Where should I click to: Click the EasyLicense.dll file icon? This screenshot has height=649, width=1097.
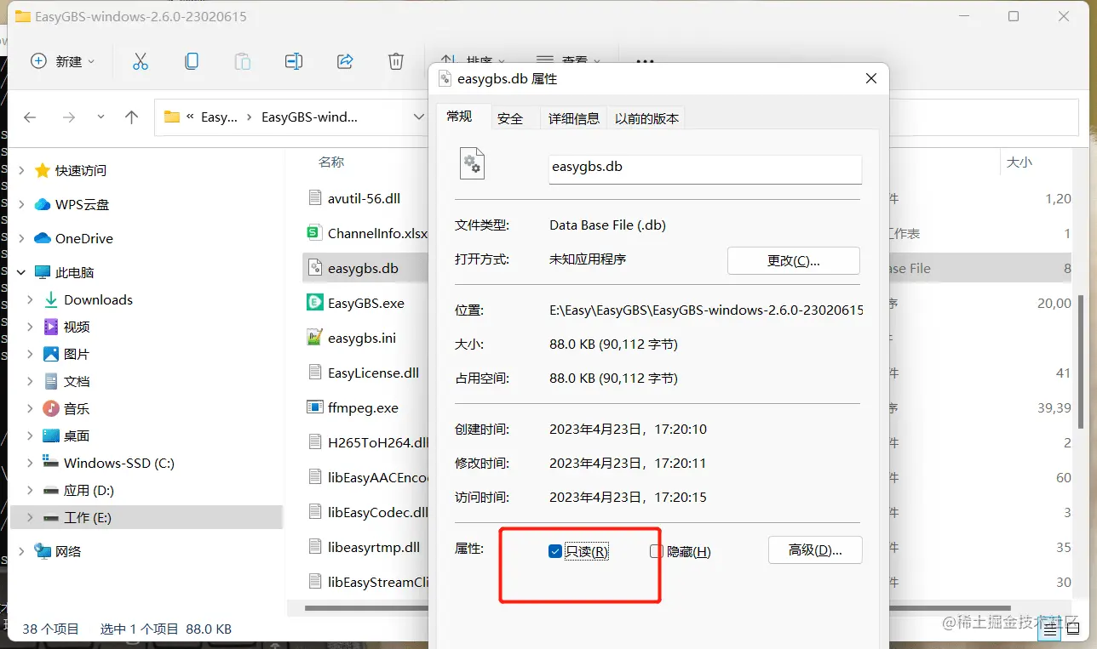(x=314, y=373)
